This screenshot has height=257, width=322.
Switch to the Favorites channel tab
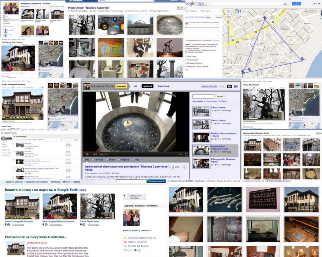pos(163,86)
